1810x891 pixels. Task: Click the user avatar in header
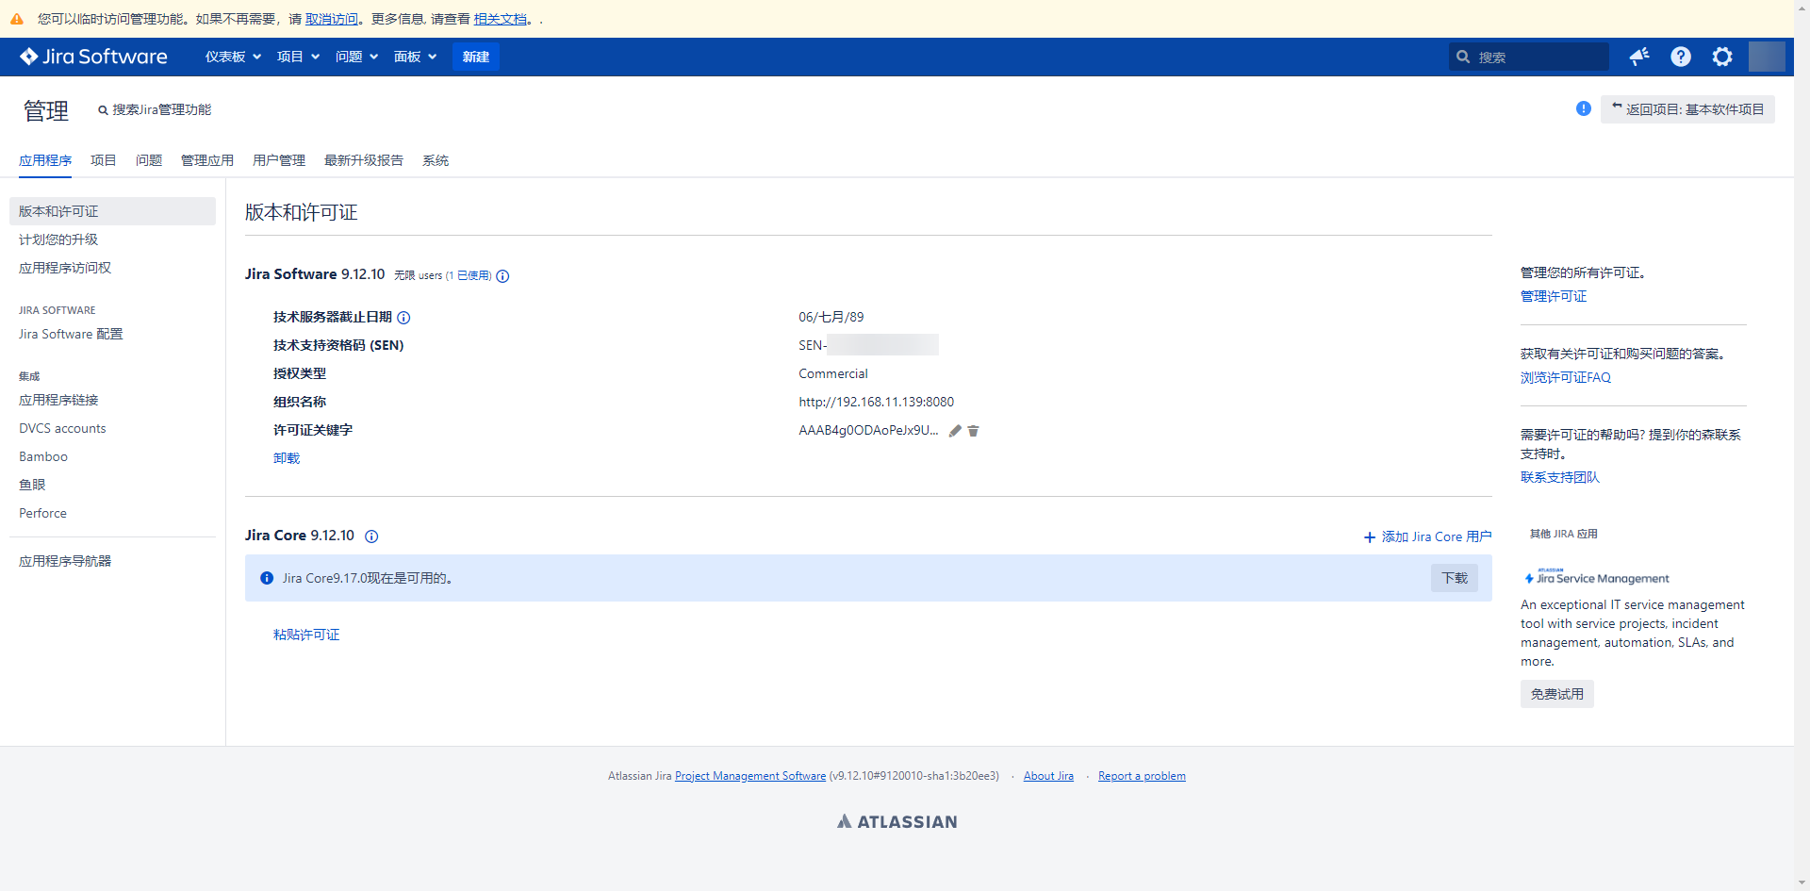pyautogui.click(x=1767, y=57)
